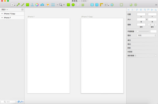Open the 混合 blend mode dropdown
Viewport: 158px width, 104px height.
(147, 35)
